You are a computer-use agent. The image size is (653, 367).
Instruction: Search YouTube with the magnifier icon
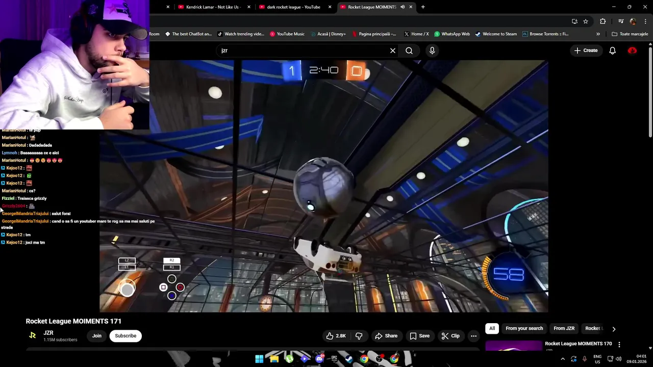click(x=409, y=50)
